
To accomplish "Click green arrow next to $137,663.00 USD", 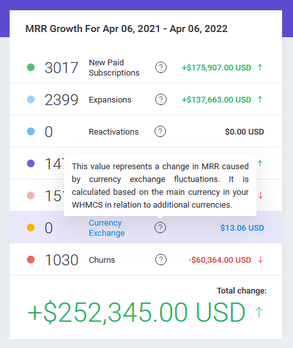I will coord(260,99).
